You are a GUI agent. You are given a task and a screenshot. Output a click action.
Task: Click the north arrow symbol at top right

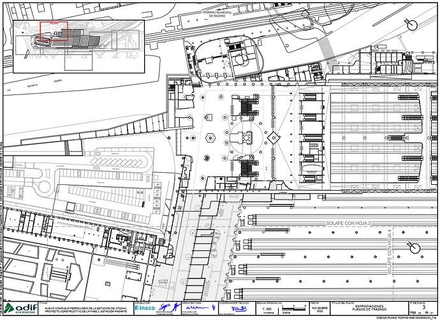pos(411,25)
